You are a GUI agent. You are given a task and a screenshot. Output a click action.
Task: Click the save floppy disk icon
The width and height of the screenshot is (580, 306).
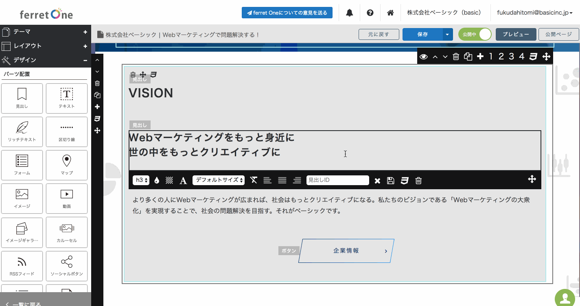point(390,181)
